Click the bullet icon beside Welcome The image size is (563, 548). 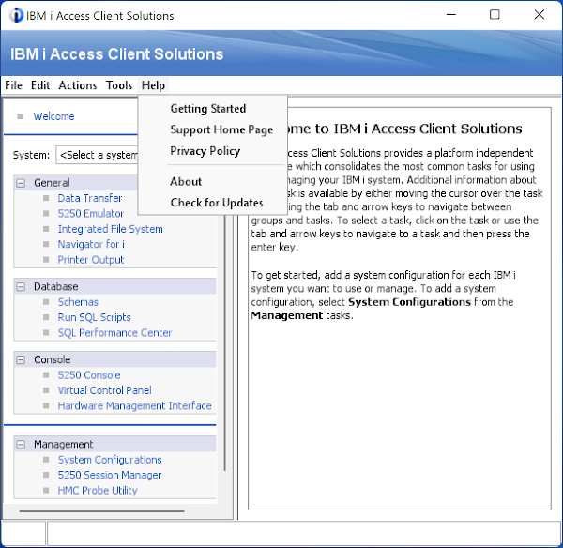click(x=20, y=116)
